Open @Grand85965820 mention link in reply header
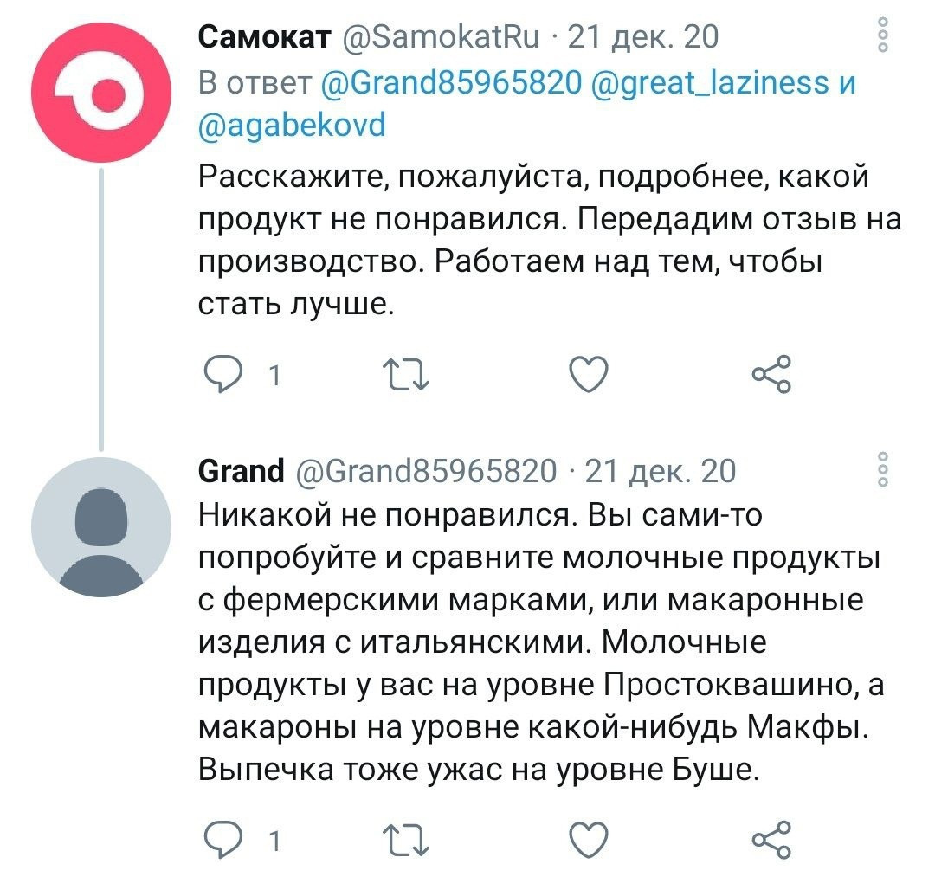Image resolution: width=935 pixels, height=877 pixels. pos(450,82)
